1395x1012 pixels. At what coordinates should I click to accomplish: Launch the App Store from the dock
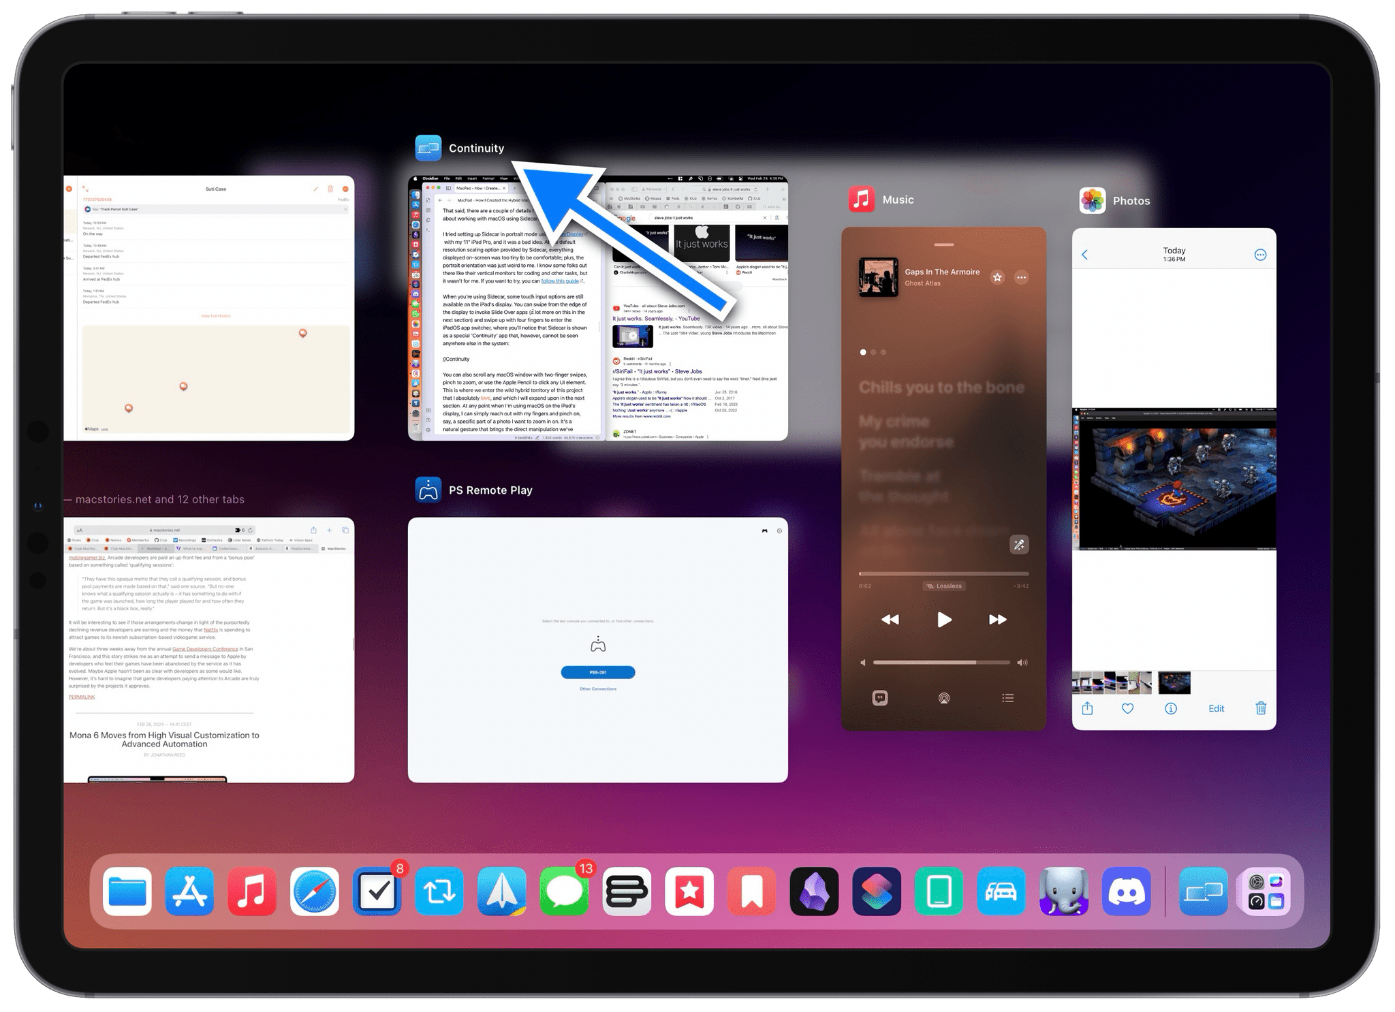[189, 891]
